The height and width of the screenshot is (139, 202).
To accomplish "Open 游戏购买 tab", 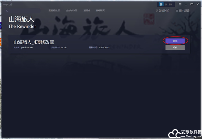I will pyautogui.click(x=100, y=11).
